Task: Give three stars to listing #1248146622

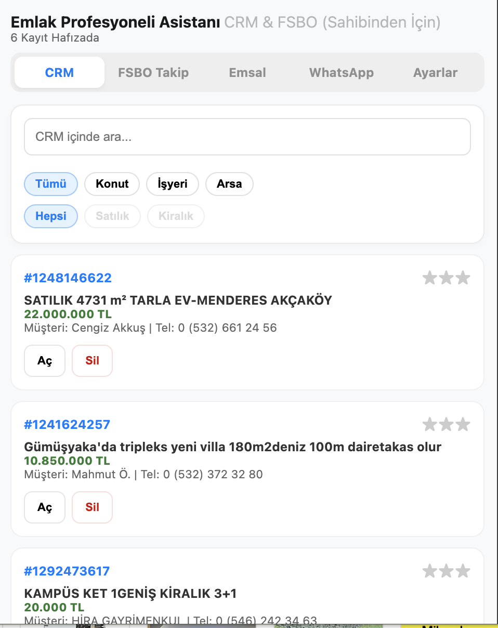Action: (x=463, y=278)
